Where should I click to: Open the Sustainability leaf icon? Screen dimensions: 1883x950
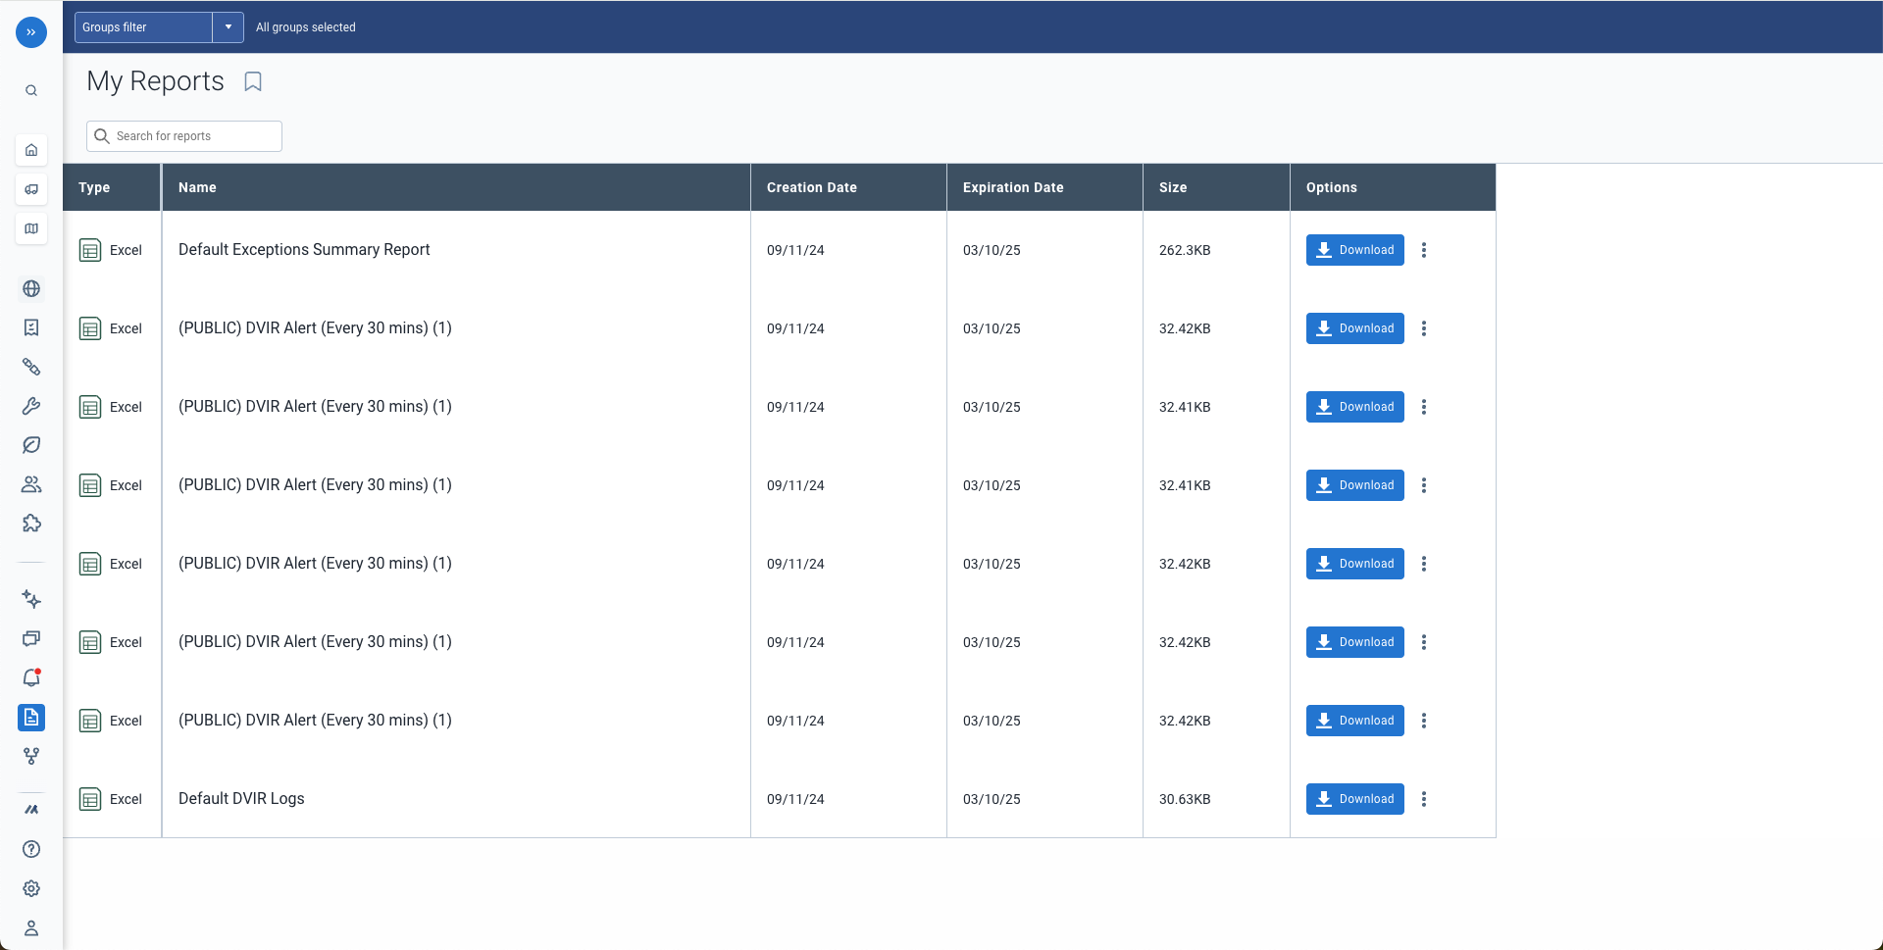pos(30,445)
